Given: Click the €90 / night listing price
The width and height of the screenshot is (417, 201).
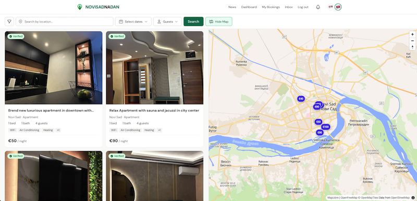Looking at the screenshot, I should pos(119,141).
